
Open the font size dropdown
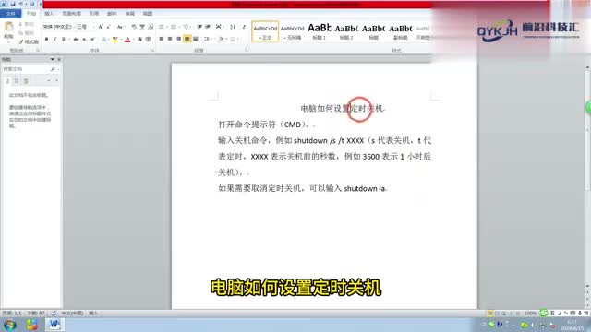[x=93, y=27]
